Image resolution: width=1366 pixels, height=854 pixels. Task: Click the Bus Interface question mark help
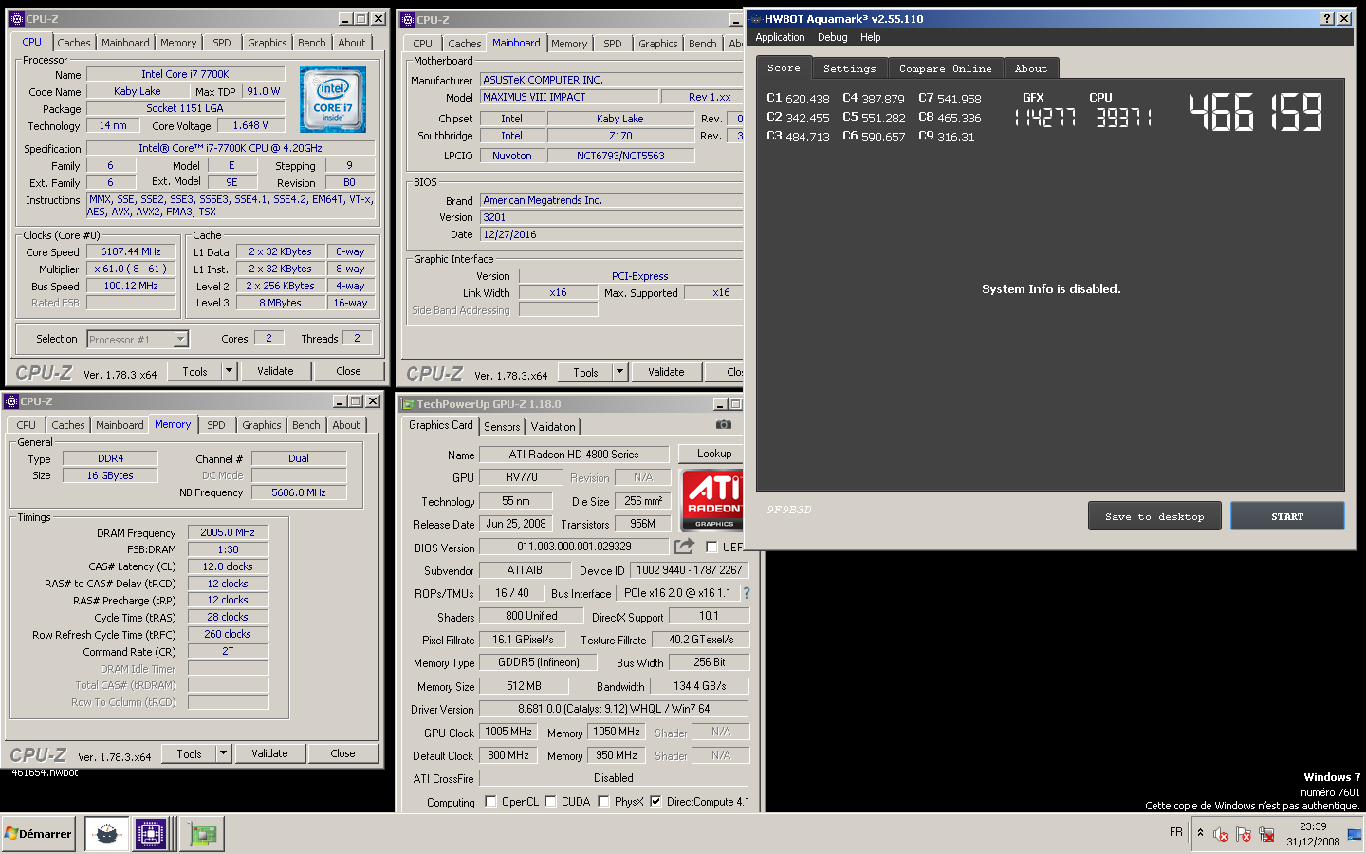(747, 593)
